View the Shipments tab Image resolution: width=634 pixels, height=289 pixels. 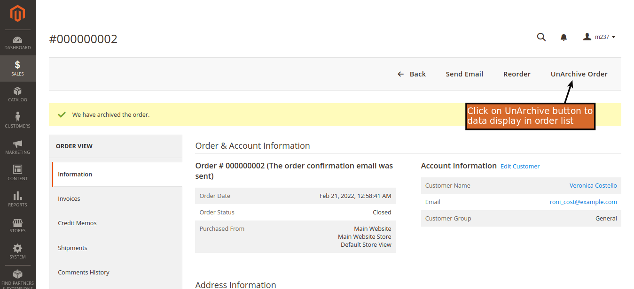[72, 248]
